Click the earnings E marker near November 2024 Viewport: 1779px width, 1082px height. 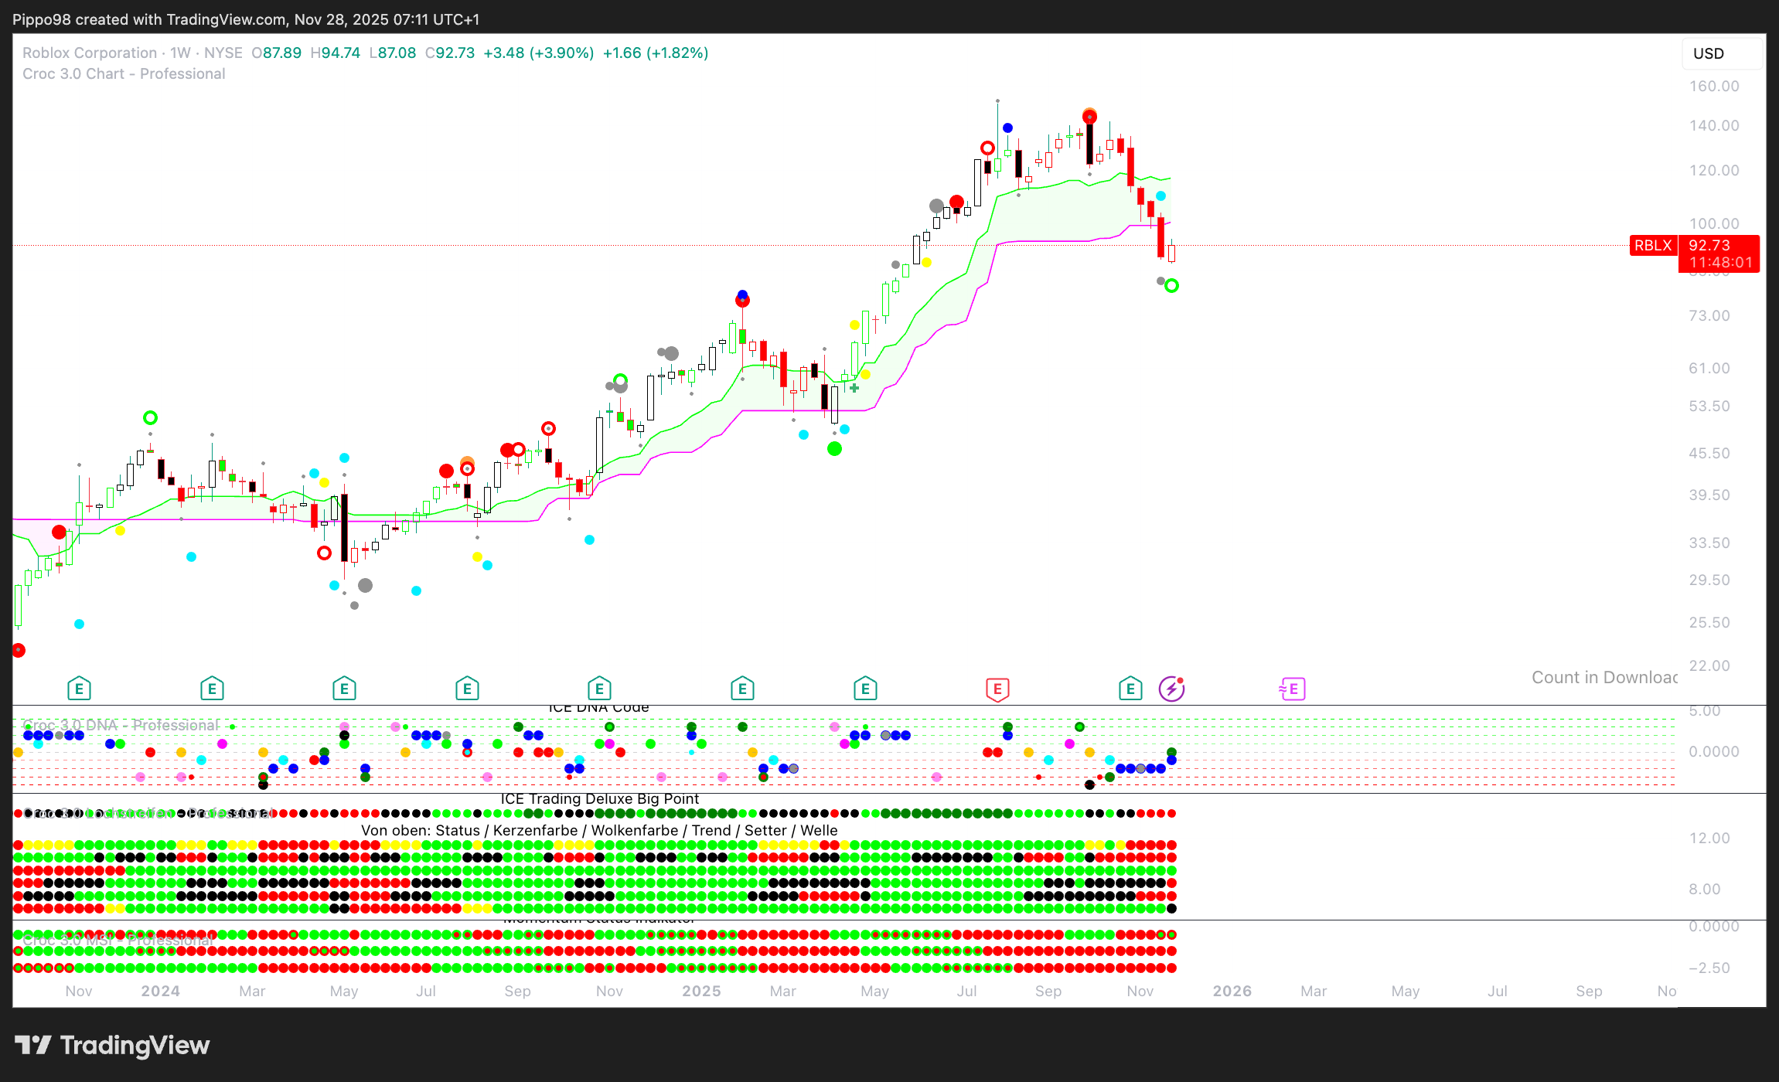pos(599,689)
